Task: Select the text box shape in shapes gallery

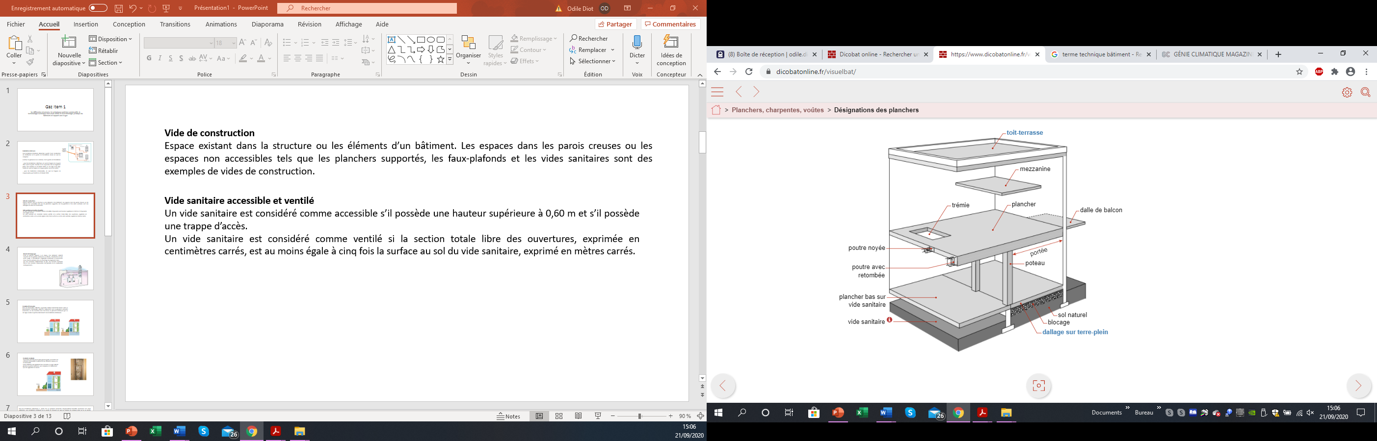Action: tap(391, 40)
